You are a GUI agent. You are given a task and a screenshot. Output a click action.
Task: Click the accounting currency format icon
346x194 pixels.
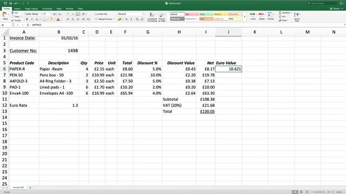[120, 19]
